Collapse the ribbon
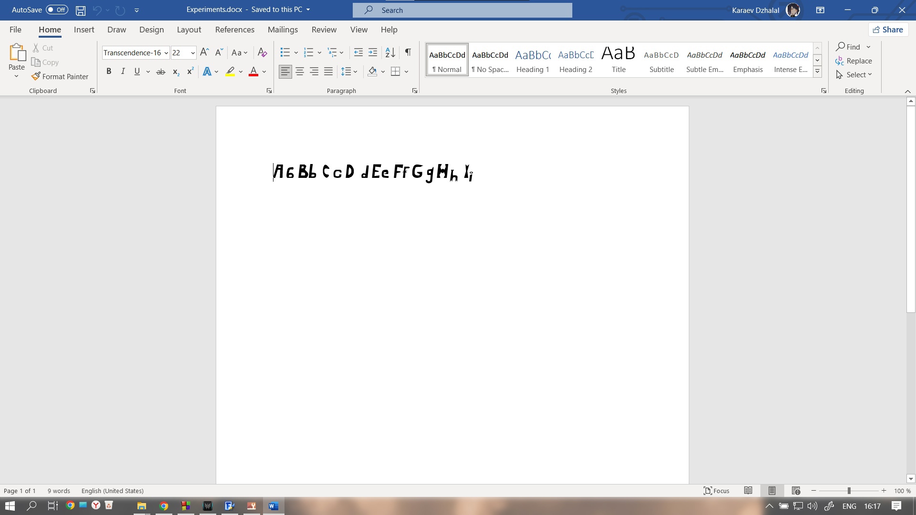Viewport: 916px width, 515px height. tap(907, 91)
